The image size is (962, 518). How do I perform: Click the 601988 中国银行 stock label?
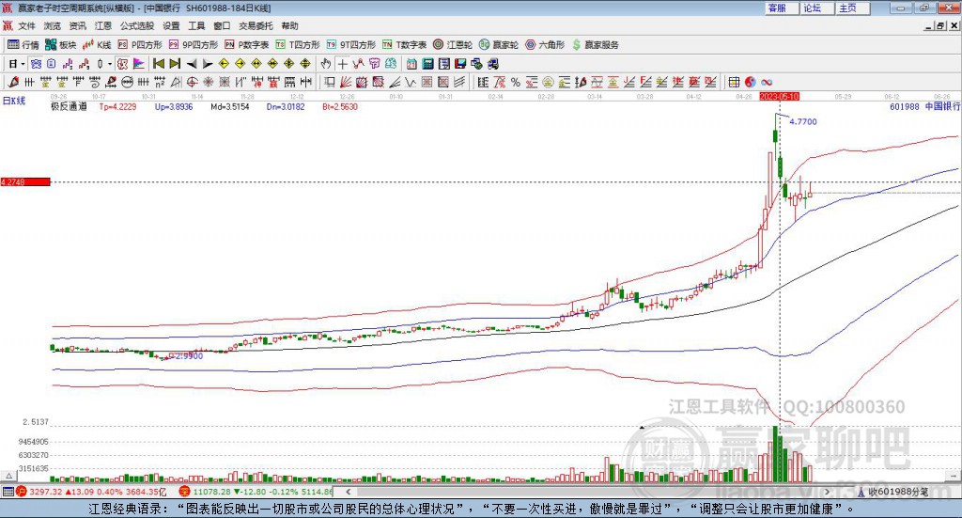[925, 107]
